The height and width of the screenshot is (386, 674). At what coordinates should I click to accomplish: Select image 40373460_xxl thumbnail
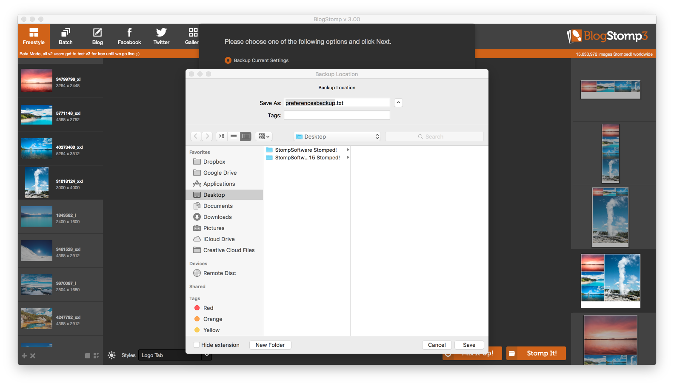37,149
